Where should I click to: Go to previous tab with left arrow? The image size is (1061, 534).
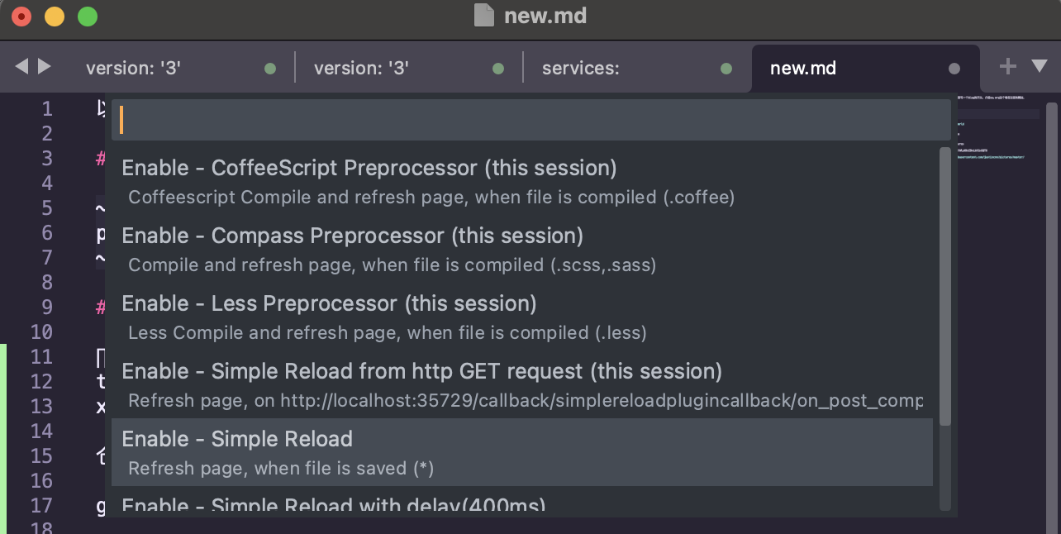point(21,66)
